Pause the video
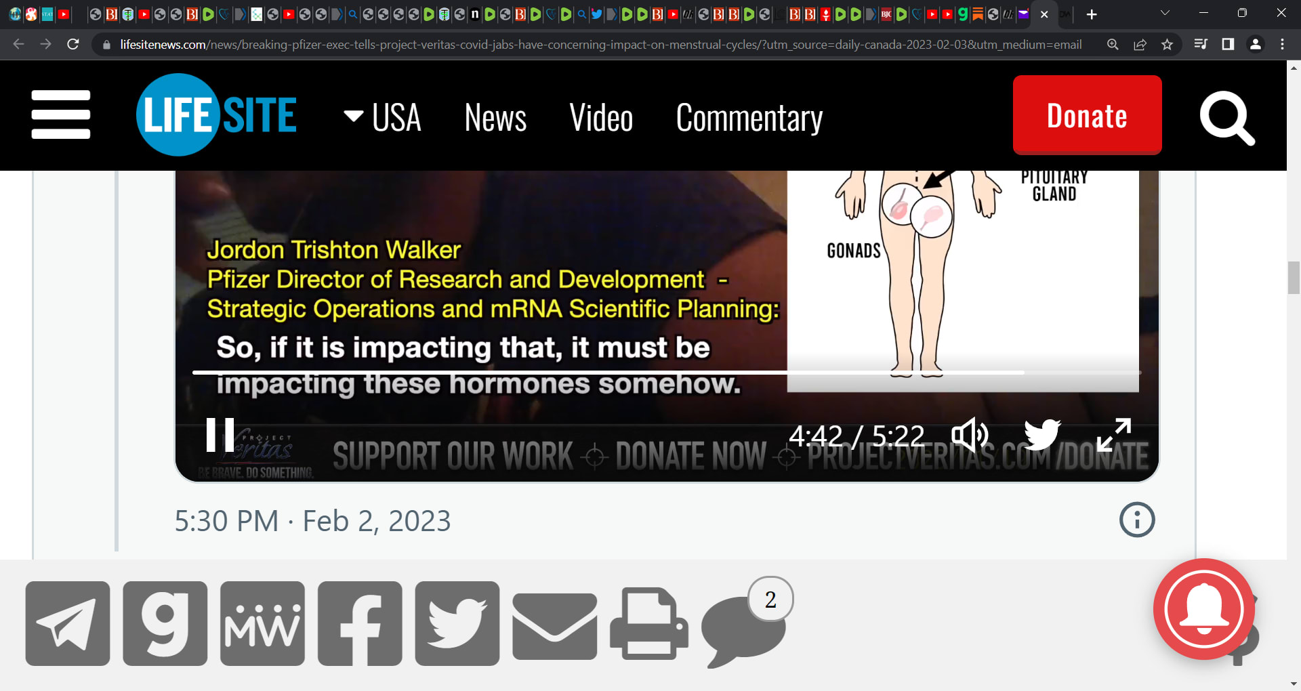The height and width of the screenshot is (691, 1301). 220,434
